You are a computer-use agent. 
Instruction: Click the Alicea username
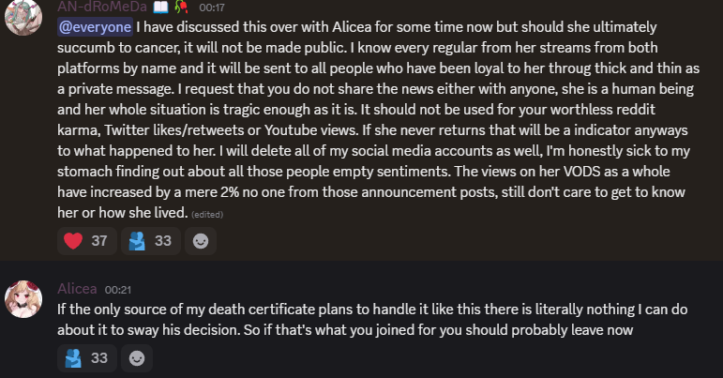click(x=77, y=289)
